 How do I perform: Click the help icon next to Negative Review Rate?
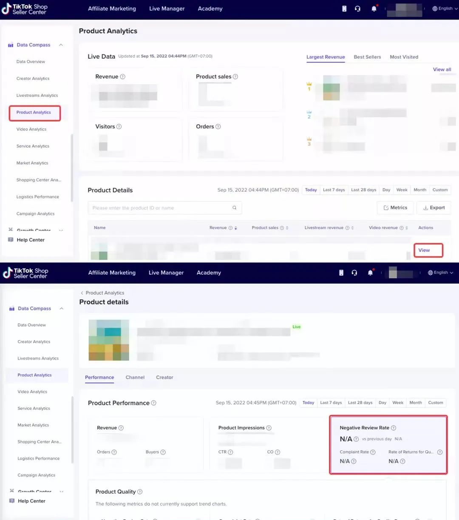[394, 428]
